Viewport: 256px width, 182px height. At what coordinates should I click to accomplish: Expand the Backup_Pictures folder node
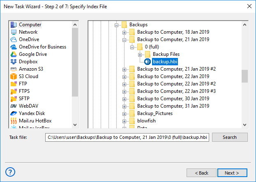pyautogui.click(x=124, y=114)
